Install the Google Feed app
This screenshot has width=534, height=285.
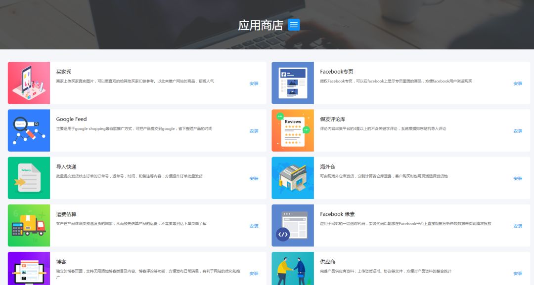[x=254, y=131]
